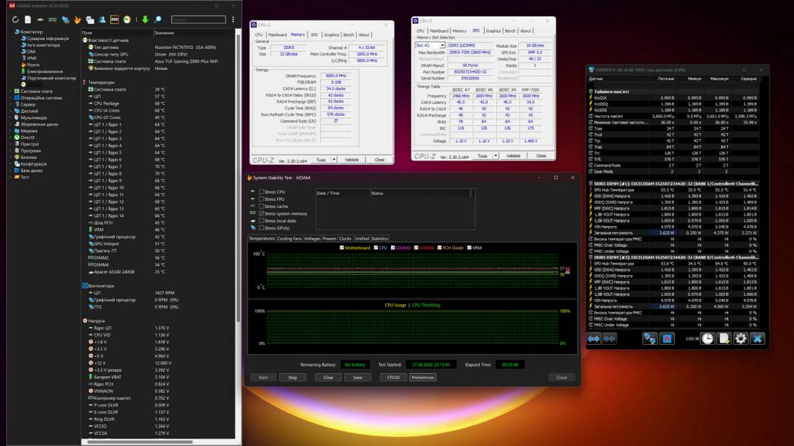The width and height of the screenshot is (794, 446).
Task: Enable the Stress GPU(s) checkbox
Action: pos(261,227)
